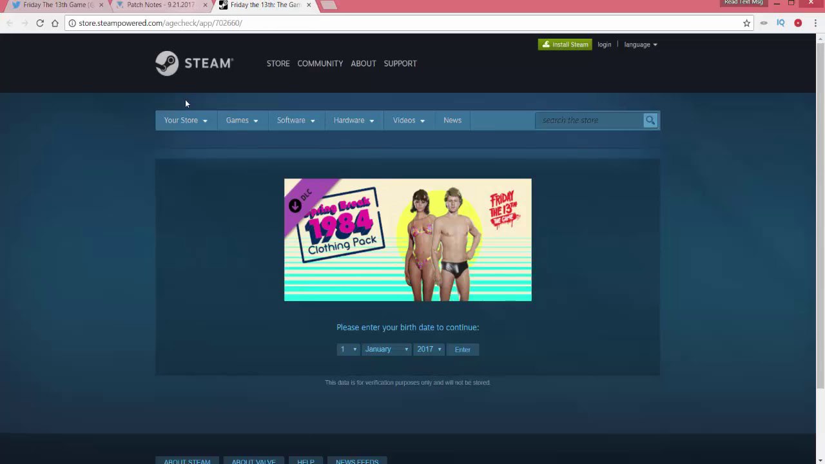
Task: Click the store search magnifier icon
Action: click(650, 121)
